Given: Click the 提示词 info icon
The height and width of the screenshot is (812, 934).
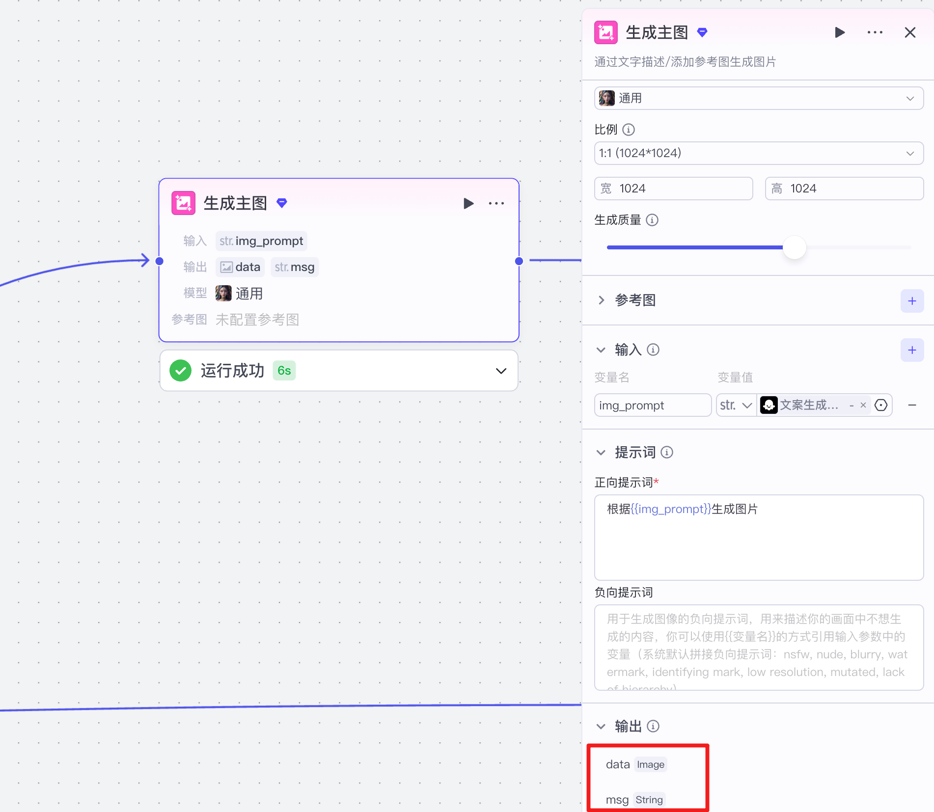Looking at the screenshot, I should (667, 452).
